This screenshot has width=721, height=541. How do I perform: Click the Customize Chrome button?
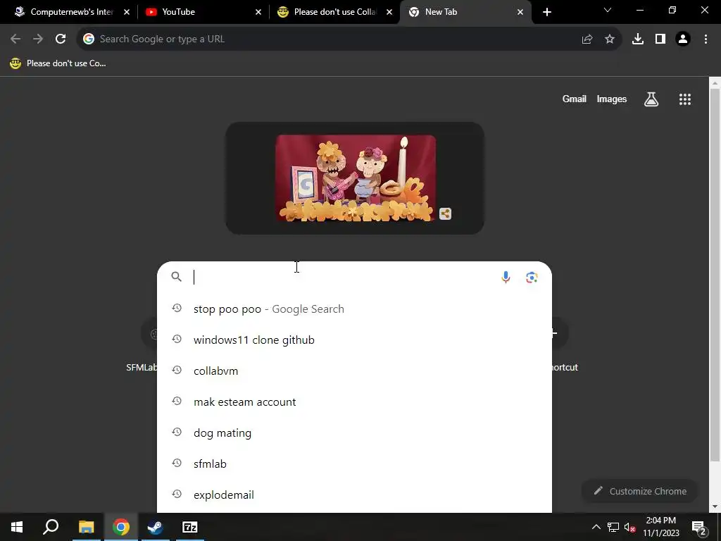coord(639,491)
